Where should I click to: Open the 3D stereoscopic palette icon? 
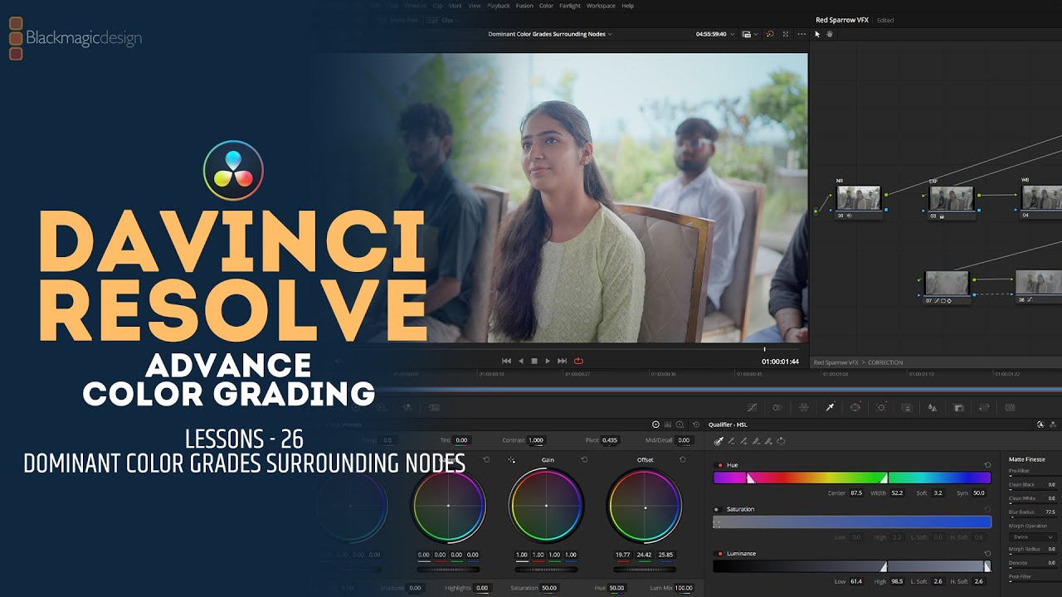[1010, 407]
